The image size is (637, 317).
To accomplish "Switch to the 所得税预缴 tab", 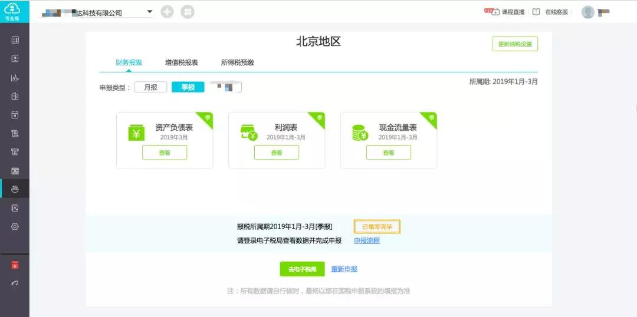I will (x=237, y=62).
